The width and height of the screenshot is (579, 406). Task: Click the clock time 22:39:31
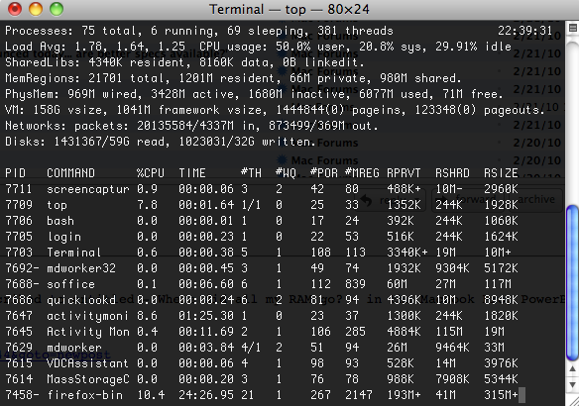(x=525, y=31)
